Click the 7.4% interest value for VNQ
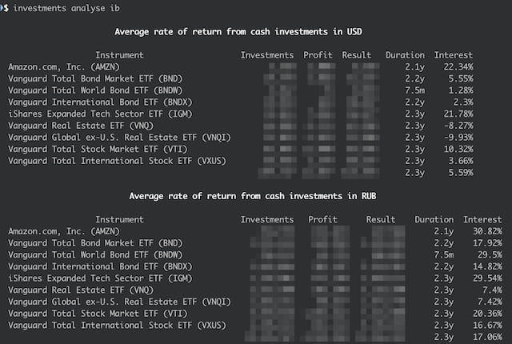Image resolution: width=512 pixels, height=344 pixels. (493, 290)
